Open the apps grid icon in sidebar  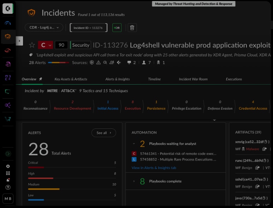(8, 173)
